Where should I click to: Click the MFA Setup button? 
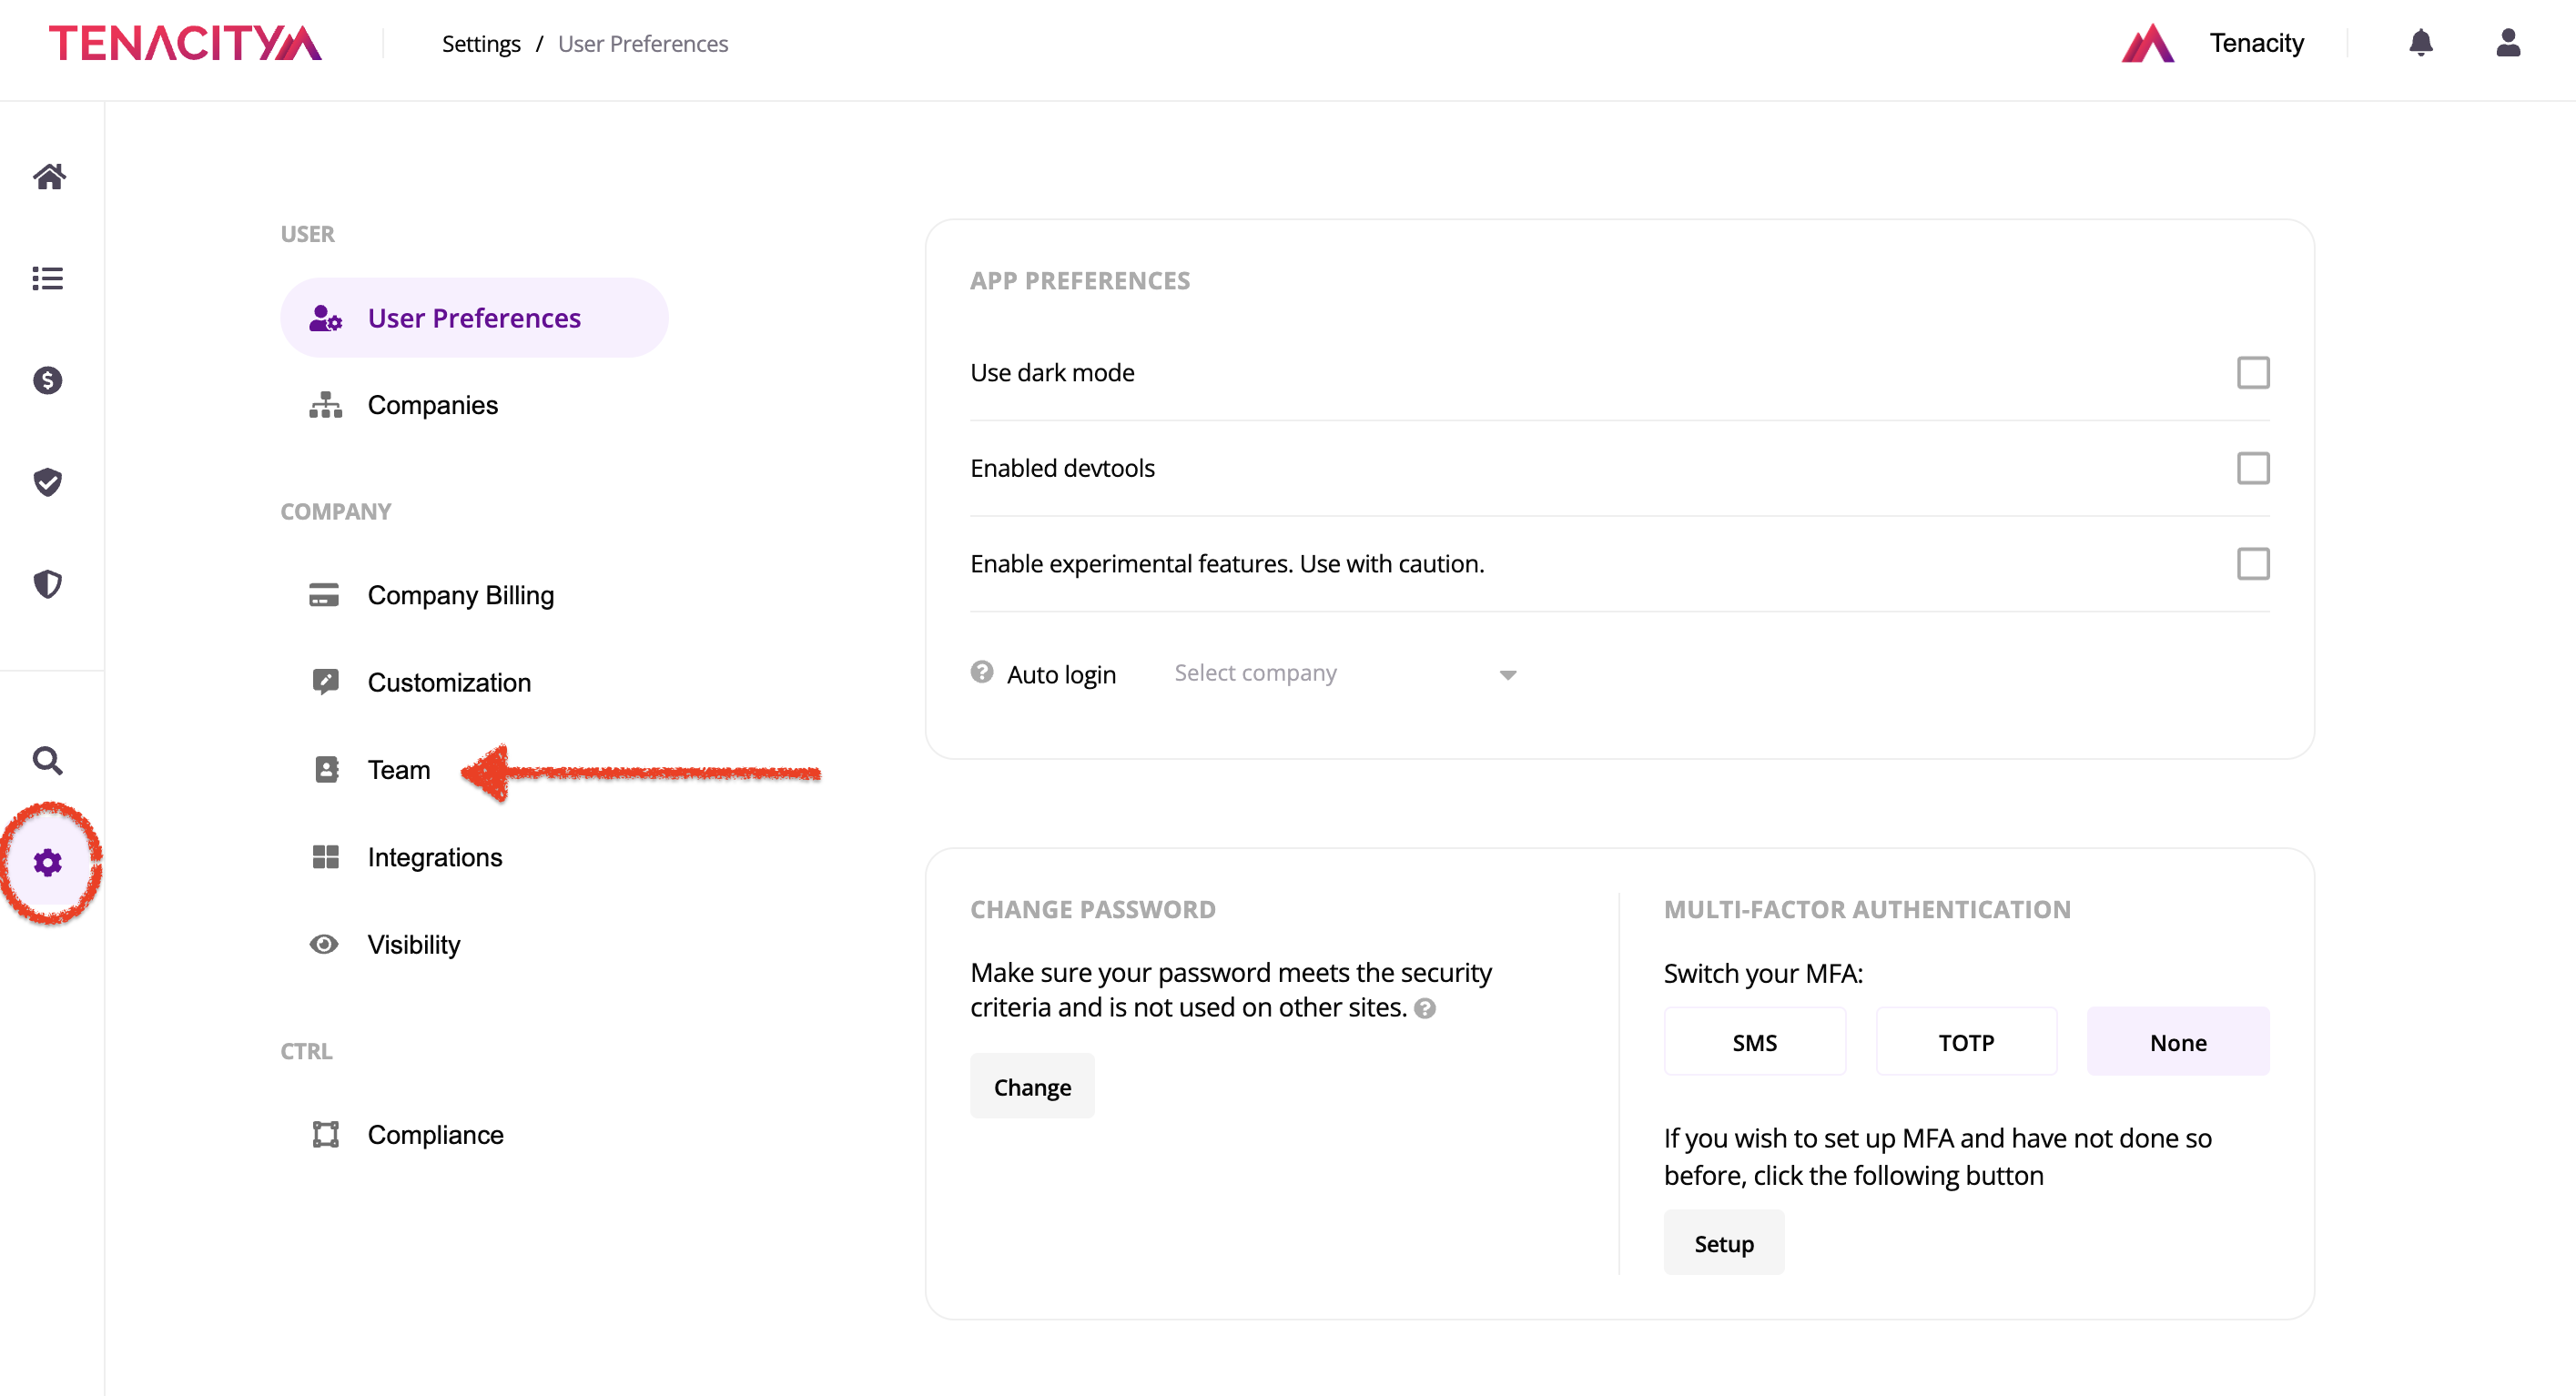(x=1723, y=1244)
